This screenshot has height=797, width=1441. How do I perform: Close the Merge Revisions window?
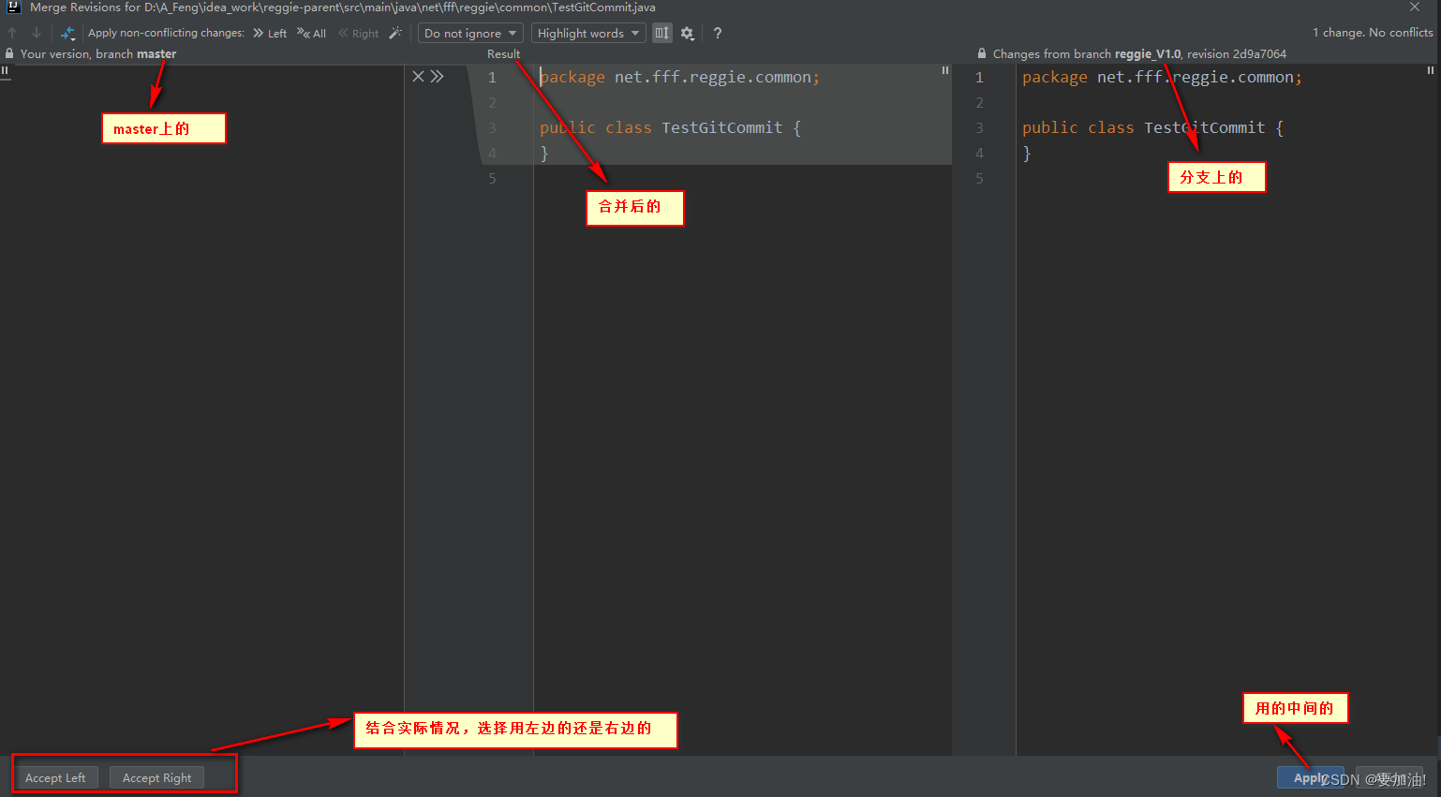click(1415, 7)
